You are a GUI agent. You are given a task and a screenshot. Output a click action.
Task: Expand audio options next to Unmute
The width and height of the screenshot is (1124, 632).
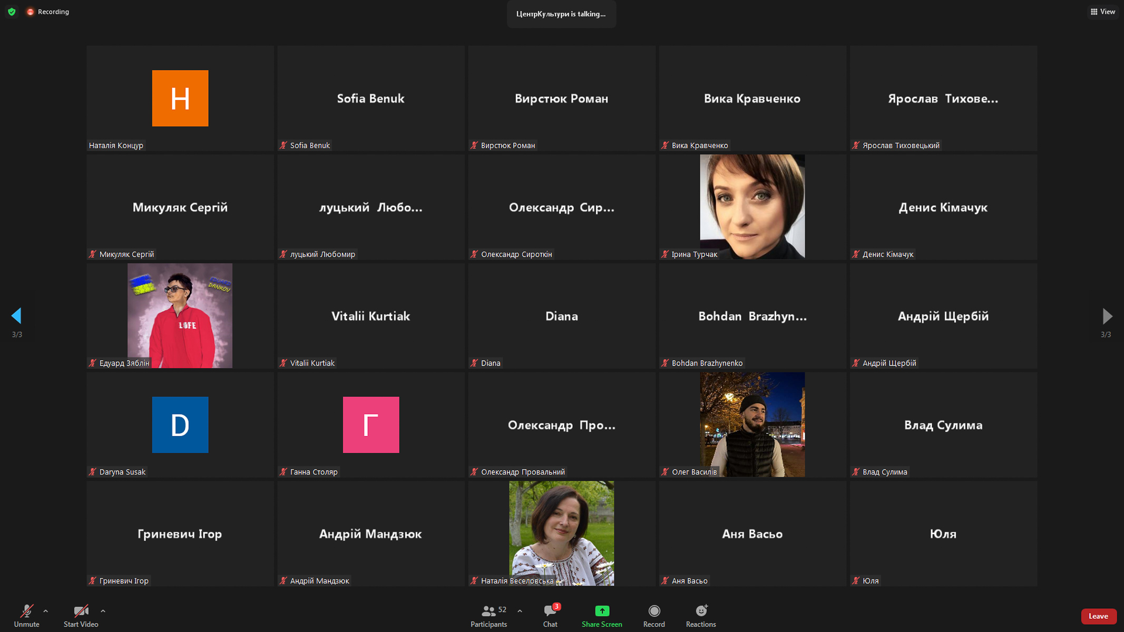coord(46,611)
